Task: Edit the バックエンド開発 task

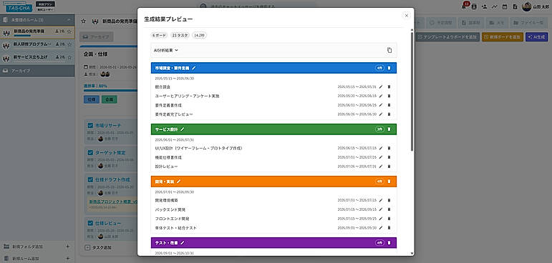Action: 381,209
